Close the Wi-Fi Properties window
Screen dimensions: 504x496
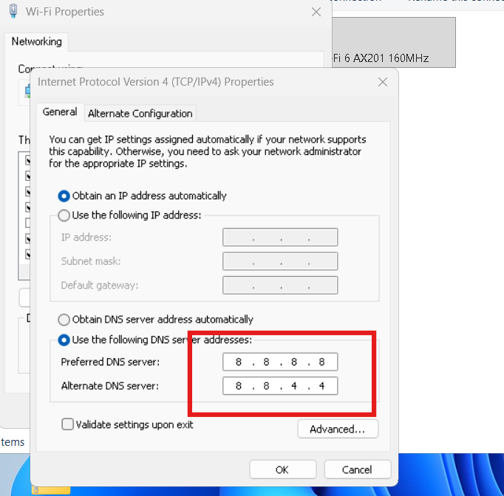pos(316,13)
